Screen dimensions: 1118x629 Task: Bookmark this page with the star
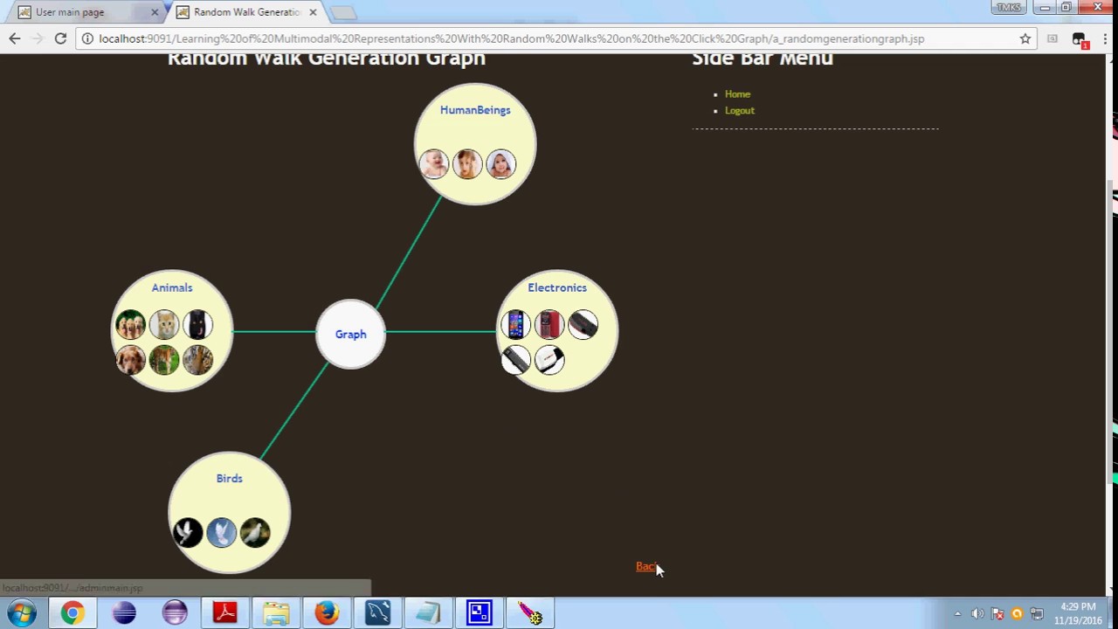click(x=1025, y=38)
